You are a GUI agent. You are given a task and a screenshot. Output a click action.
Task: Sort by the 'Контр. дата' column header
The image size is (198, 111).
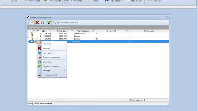62,31
